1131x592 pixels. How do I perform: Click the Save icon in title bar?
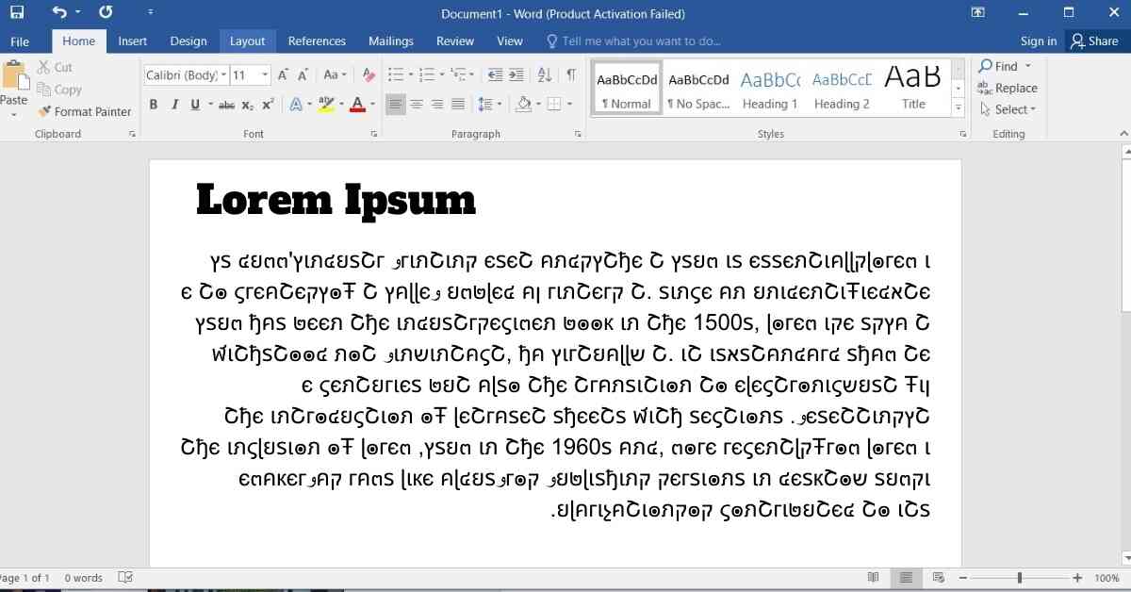17,13
